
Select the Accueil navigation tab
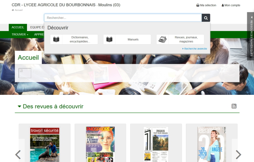pos(18,27)
